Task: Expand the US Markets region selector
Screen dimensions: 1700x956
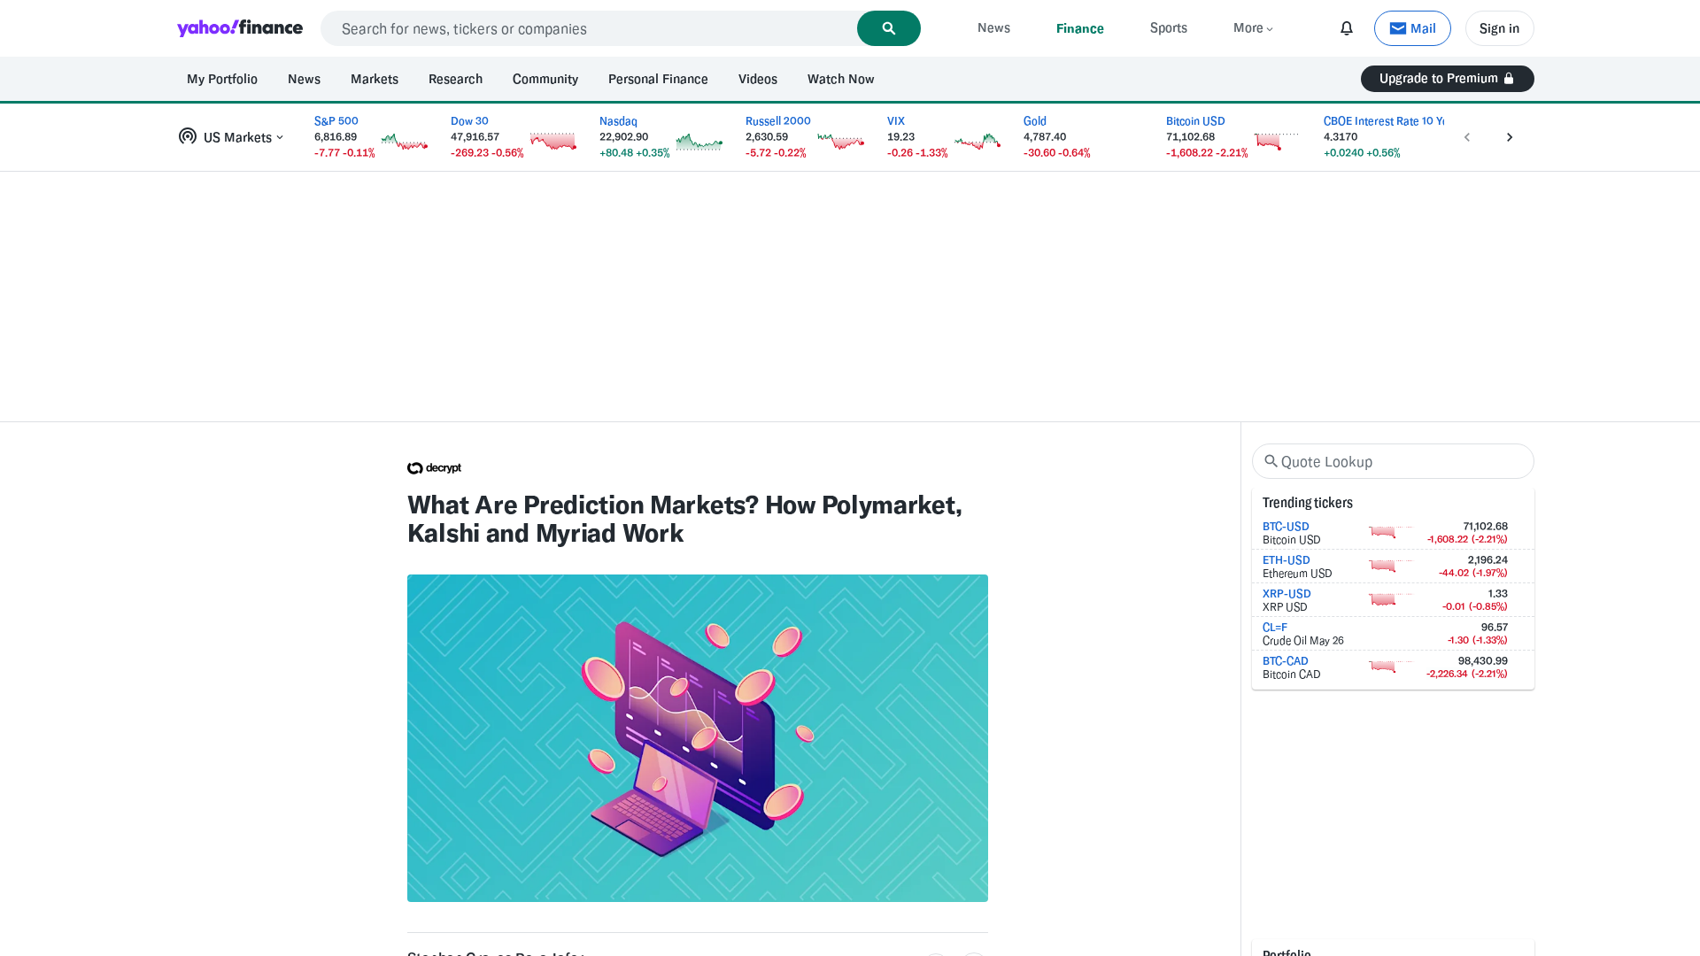Action: 231,137
